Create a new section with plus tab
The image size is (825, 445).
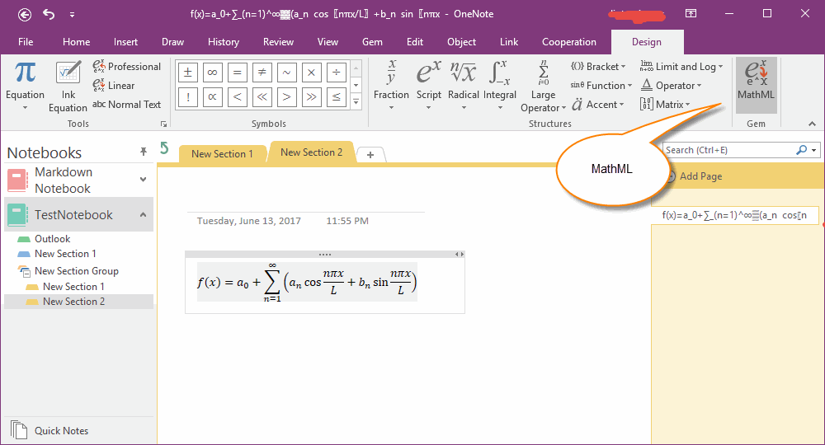coord(370,155)
